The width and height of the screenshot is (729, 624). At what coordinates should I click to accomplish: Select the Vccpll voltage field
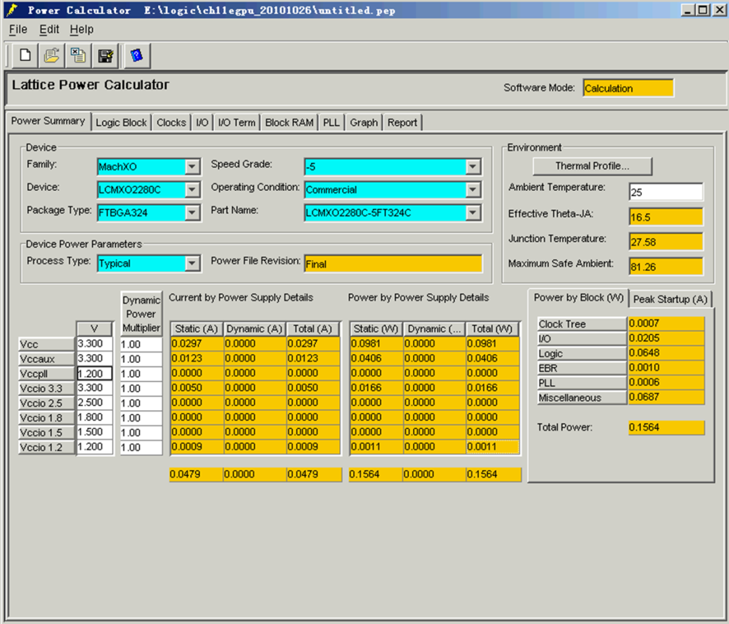click(x=94, y=374)
